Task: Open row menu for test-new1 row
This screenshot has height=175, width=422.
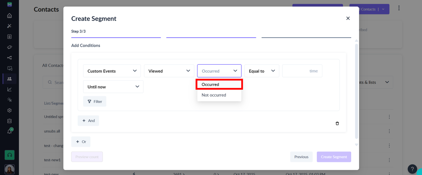Action: point(389,160)
